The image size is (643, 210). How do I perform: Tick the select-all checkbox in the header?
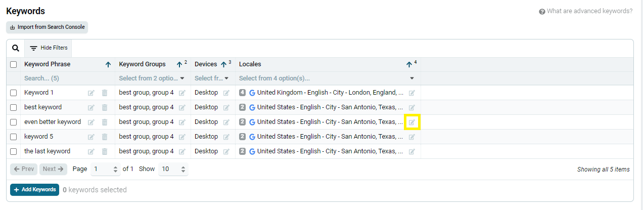(x=14, y=64)
